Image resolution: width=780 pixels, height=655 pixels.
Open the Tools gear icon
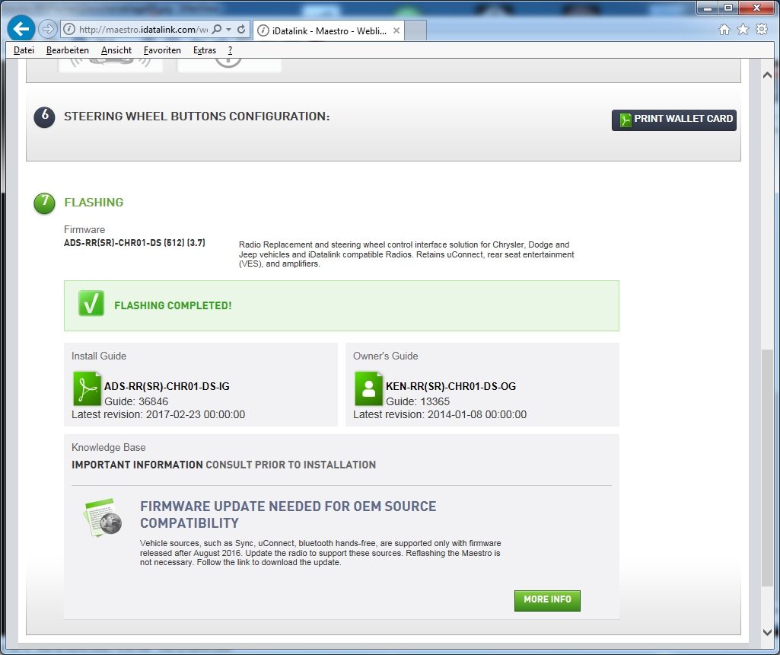(762, 30)
